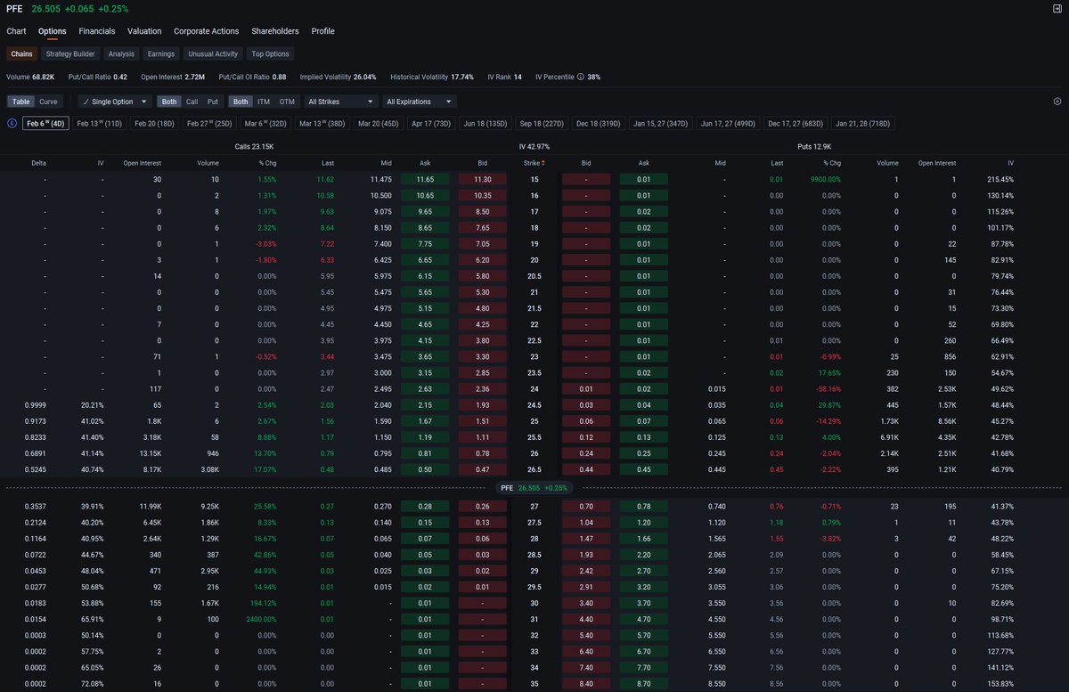The height and width of the screenshot is (692, 1069).
Task: Click the green put Ask 0.78 at strike 27
Action: tap(644, 506)
